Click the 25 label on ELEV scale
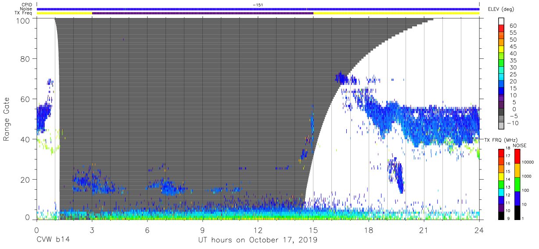The image size is (539, 249). point(513,74)
